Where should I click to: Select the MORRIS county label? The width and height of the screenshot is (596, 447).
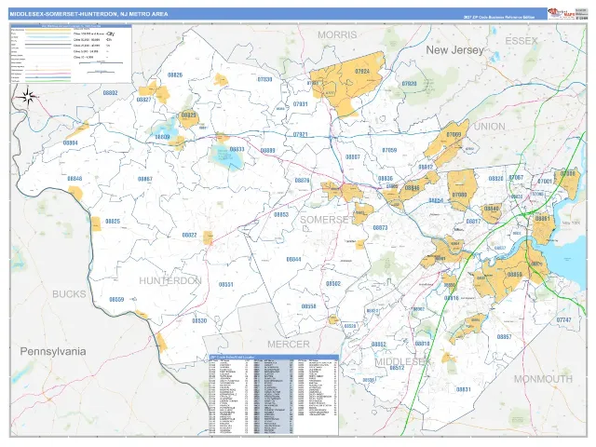[337, 35]
